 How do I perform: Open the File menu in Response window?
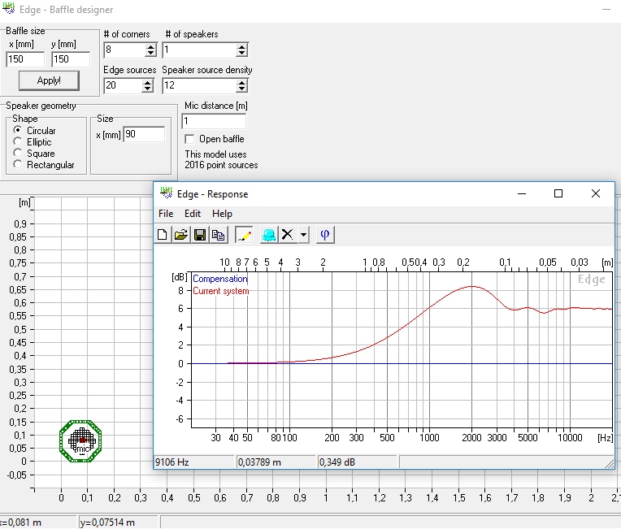(x=166, y=214)
